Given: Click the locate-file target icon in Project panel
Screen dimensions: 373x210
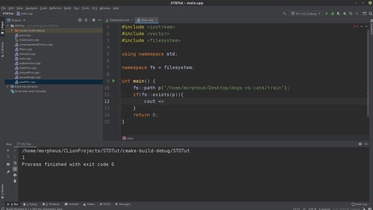Looking at the screenshot, I should click(80, 20).
